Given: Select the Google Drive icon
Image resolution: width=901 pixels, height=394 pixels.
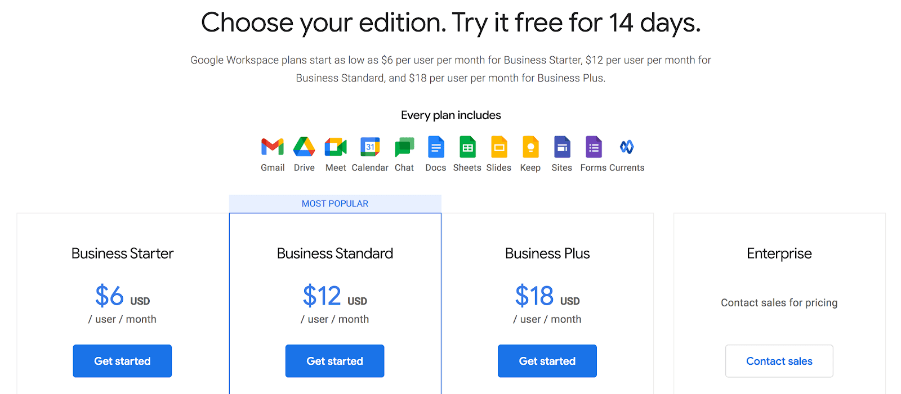Looking at the screenshot, I should (x=304, y=147).
